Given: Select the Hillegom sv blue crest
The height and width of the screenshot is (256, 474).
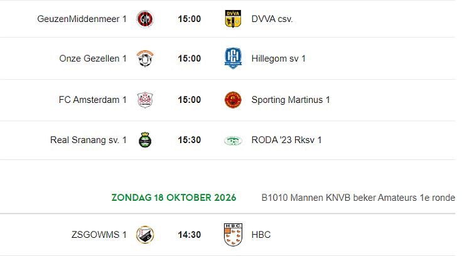Looking at the screenshot, I should 233,58.
